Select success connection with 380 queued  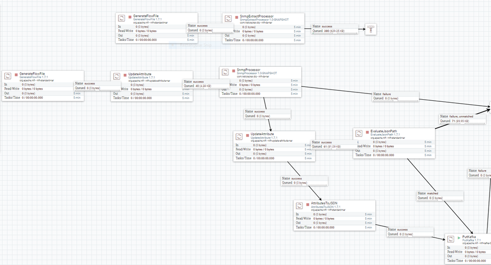(334, 29)
